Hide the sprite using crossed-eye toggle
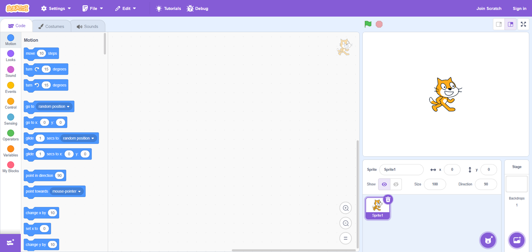Screen dimensions: 532x252 pos(396,184)
